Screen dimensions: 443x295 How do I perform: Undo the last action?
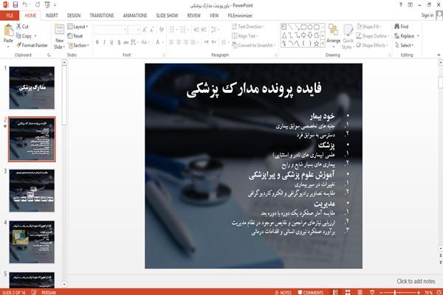tap(25, 5)
